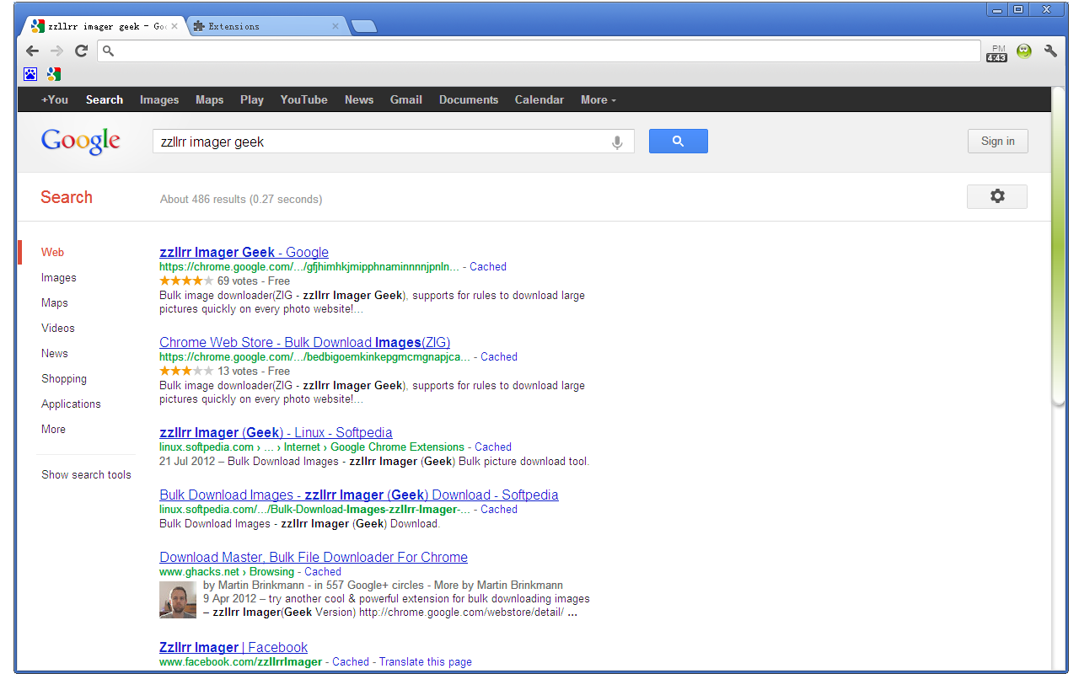Image resolution: width=1079 pixels, height=674 pixels.
Task: Open the wrench settings menu
Action: [x=1050, y=51]
